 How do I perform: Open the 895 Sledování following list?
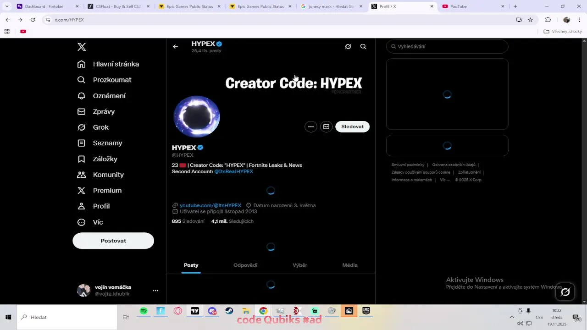tap(188, 221)
